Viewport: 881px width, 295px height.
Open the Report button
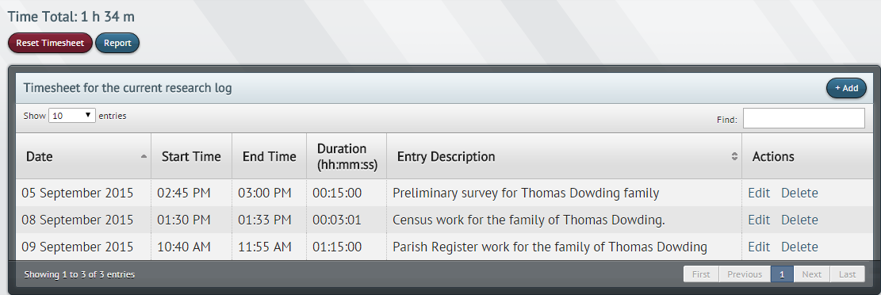point(117,44)
